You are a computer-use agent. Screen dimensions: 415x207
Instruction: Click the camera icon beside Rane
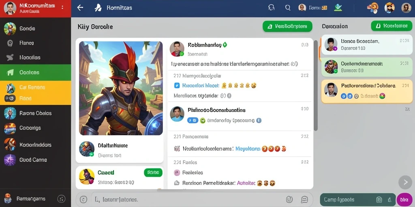click(10, 99)
